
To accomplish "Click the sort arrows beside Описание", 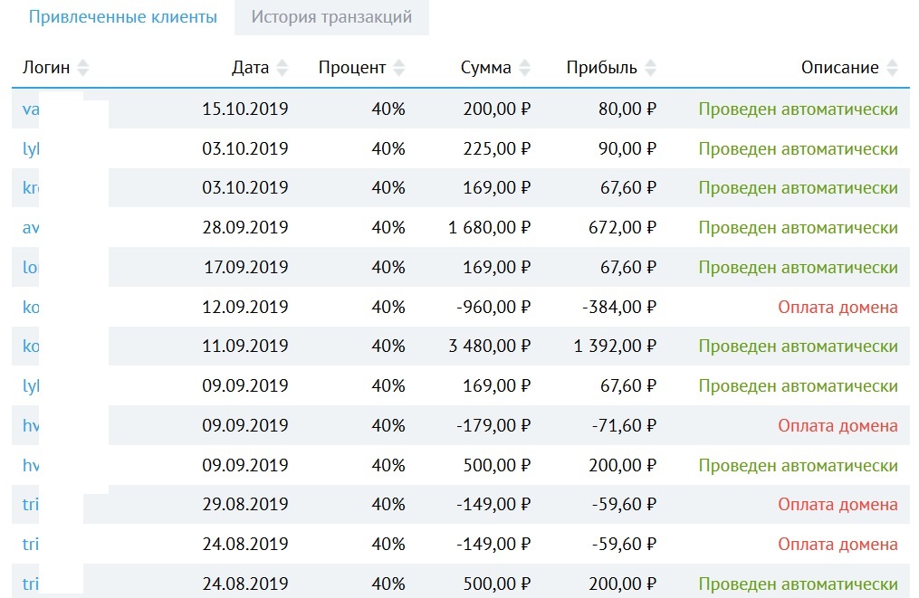I will (x=892, y=68).
